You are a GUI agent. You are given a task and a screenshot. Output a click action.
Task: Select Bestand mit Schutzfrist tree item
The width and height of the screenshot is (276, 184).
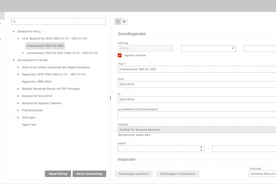(37, 96)
